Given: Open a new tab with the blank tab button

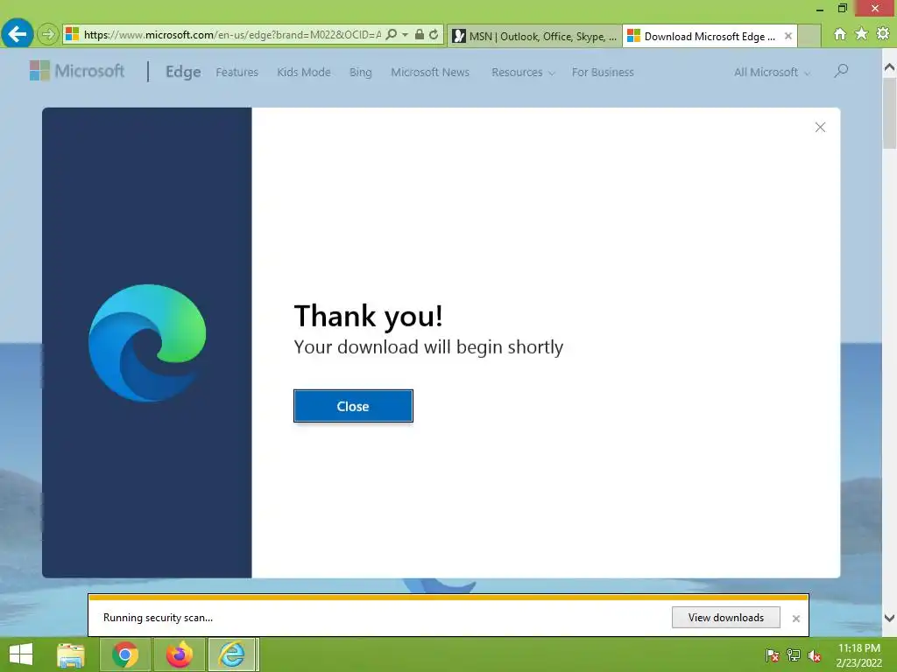Looking at the screenshot, I should coord(809,36).
